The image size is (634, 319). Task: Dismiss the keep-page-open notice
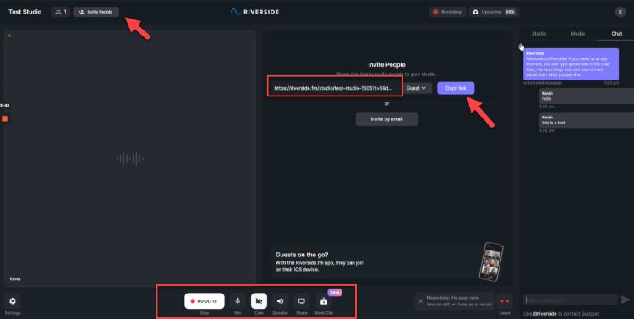420,300
